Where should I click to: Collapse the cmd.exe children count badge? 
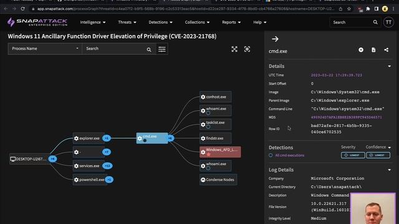click(170, 138)
